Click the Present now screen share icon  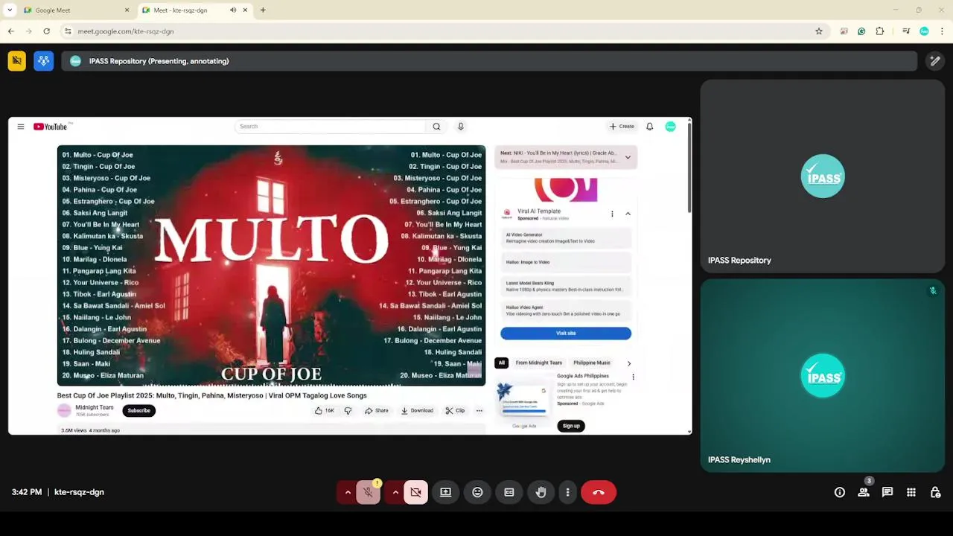(x=445, y=492)
